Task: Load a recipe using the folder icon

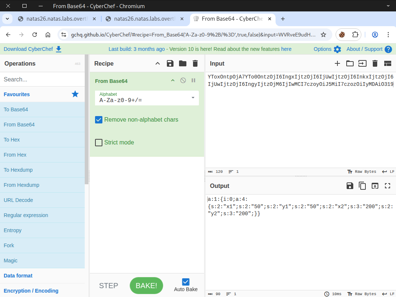Action: (183, 63)
